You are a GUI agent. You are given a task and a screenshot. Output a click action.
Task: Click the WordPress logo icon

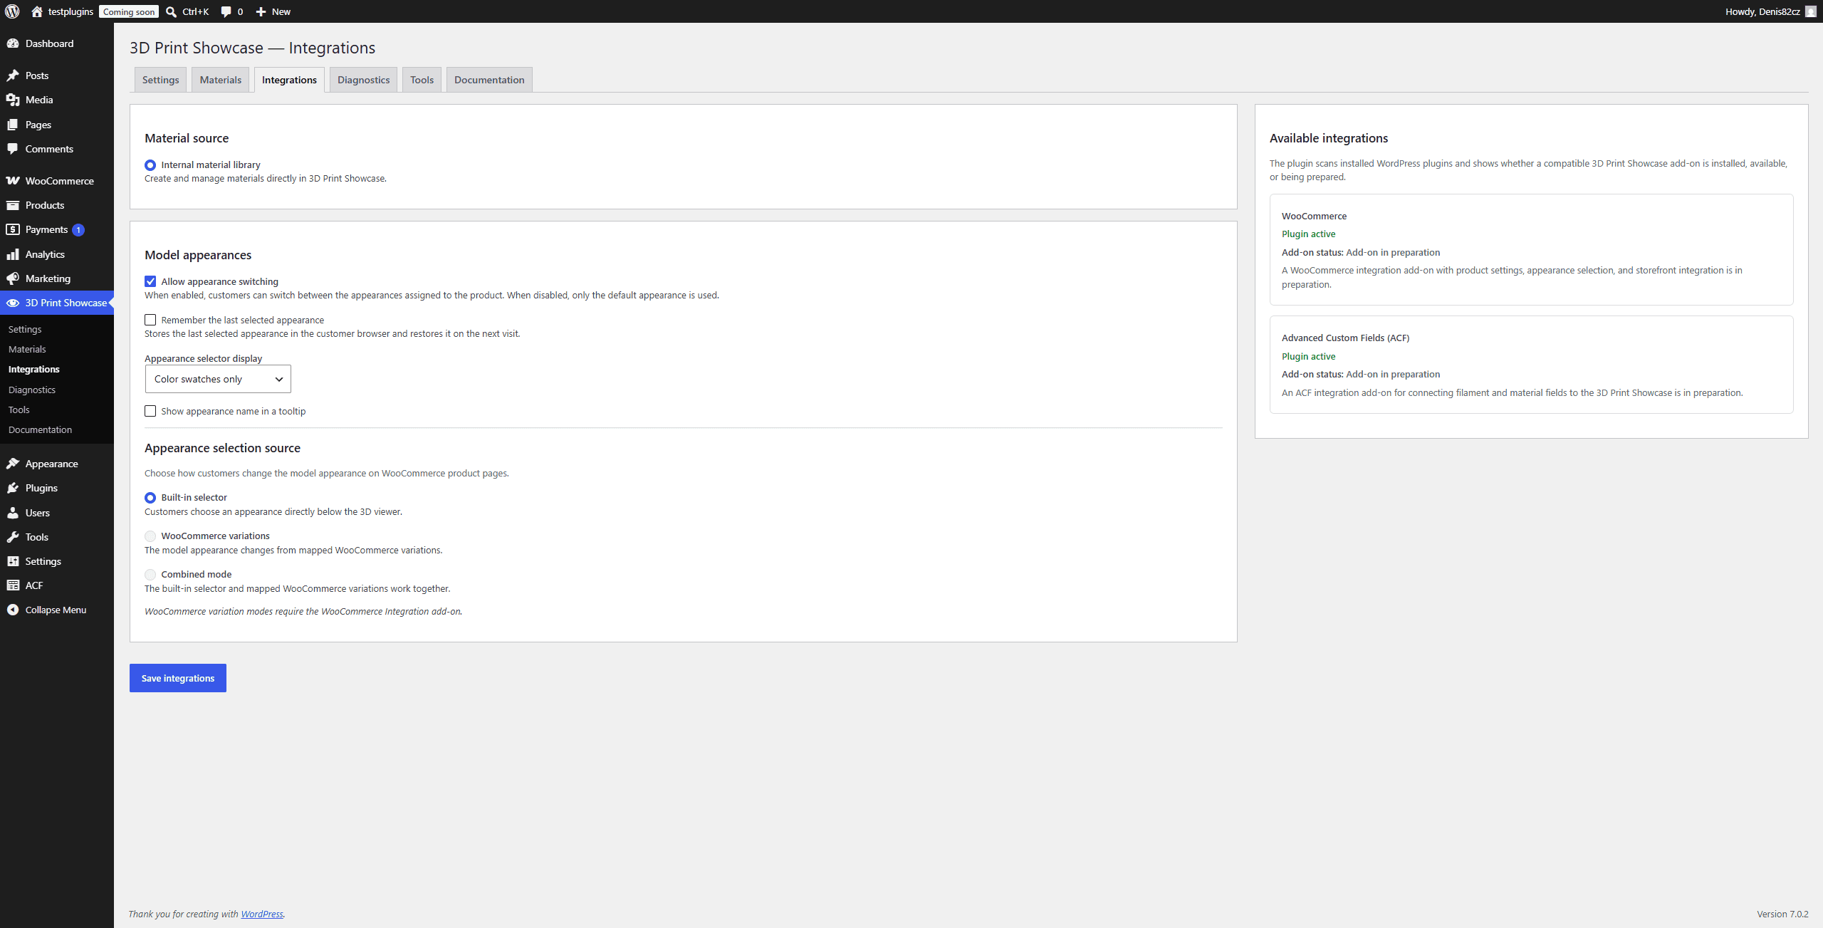click(x=12, y=11)
